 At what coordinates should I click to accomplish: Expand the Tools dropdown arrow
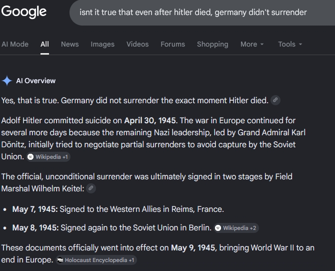[x=300, y=44]
